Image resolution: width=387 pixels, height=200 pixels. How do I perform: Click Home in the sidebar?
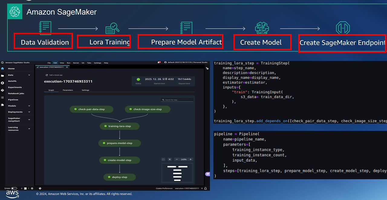(11, 69)
